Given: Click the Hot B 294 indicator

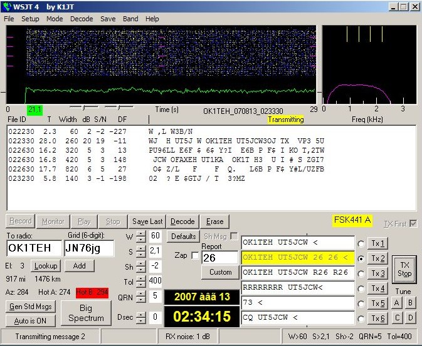Looking at the screenshot, I should coord(92,292).
